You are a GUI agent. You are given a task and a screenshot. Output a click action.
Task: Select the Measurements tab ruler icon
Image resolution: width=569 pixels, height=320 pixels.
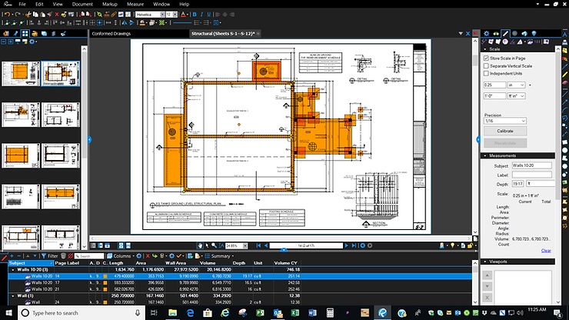[505, 33]
